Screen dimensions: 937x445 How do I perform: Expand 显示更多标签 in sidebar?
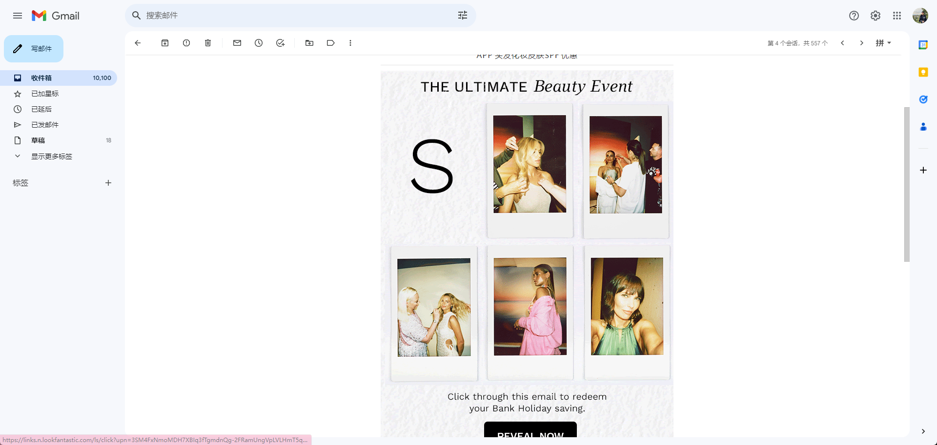click(52, 156)
